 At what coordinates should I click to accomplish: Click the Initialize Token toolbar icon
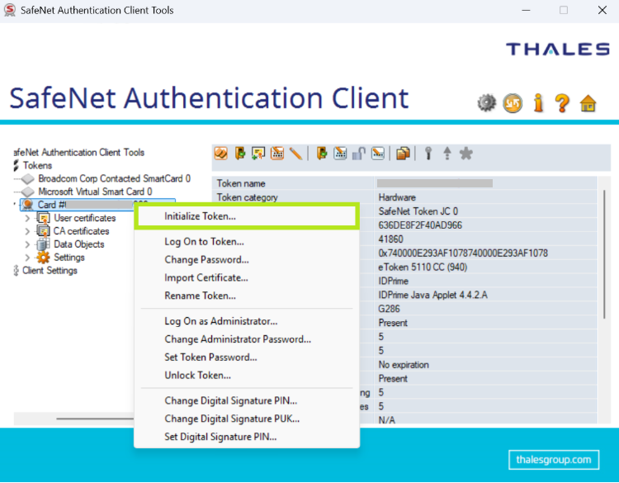click(221, 154)
